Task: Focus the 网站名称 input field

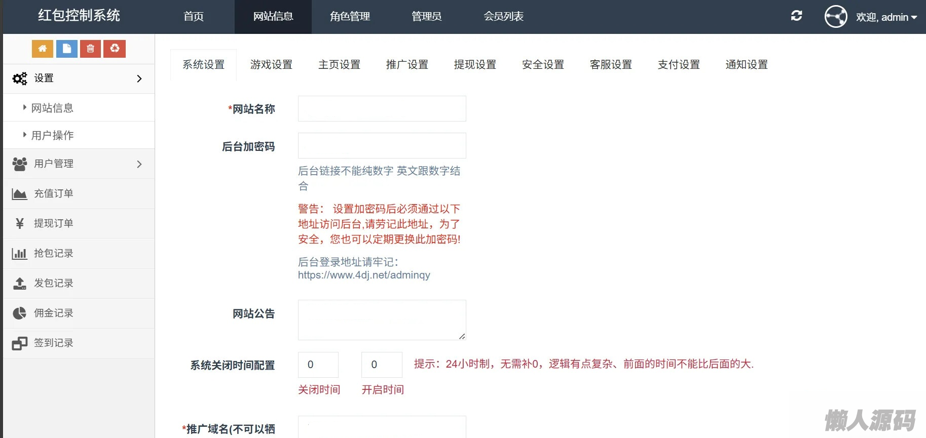Action: pyautogui.click(x=382, y=109)
